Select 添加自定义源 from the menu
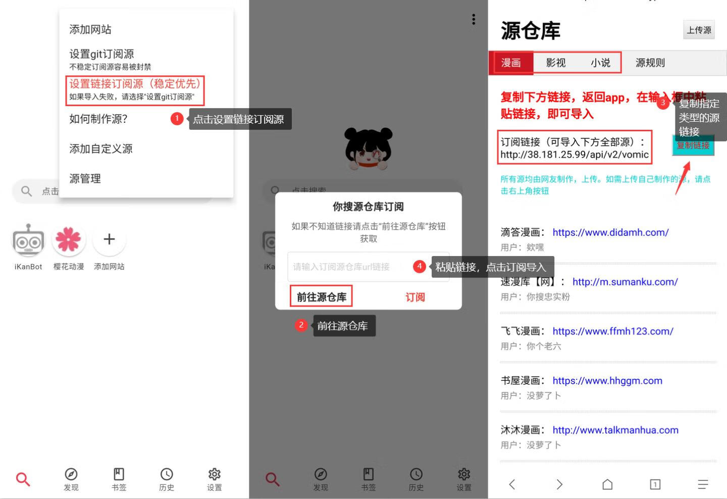 point(100,148)
